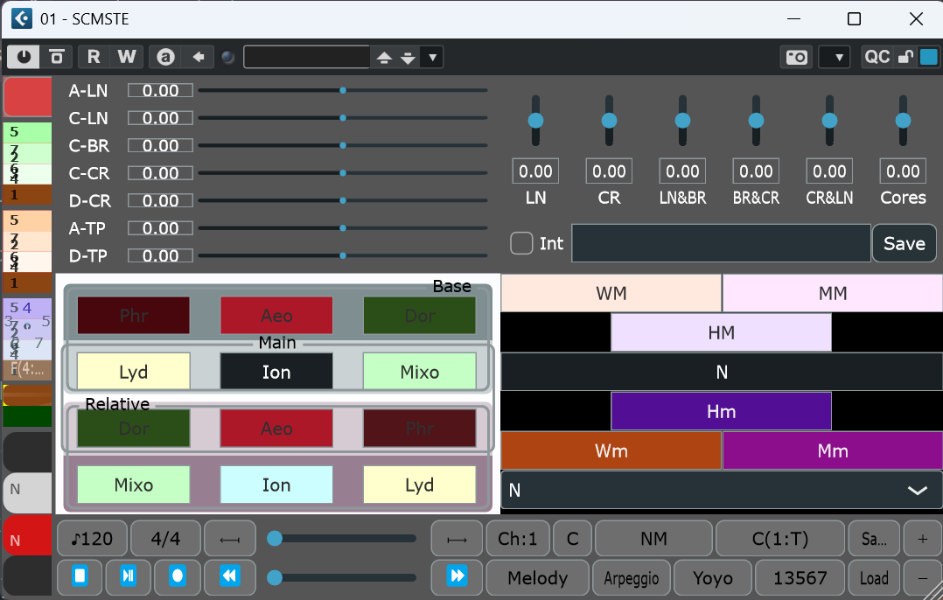943x600 pixels.
Task: Click the Arpeggio button
Action: tap(632, 578)
